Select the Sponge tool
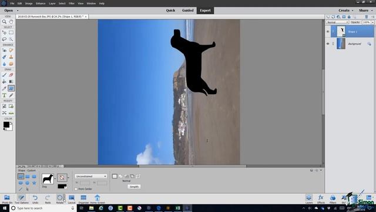 point(11,64)
